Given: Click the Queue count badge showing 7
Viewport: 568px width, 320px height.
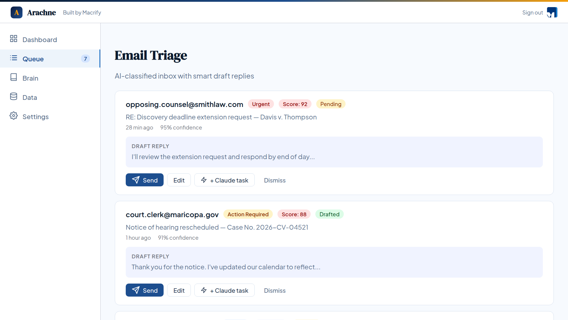Looking at the screenshot, I should [x=85, y=59].
